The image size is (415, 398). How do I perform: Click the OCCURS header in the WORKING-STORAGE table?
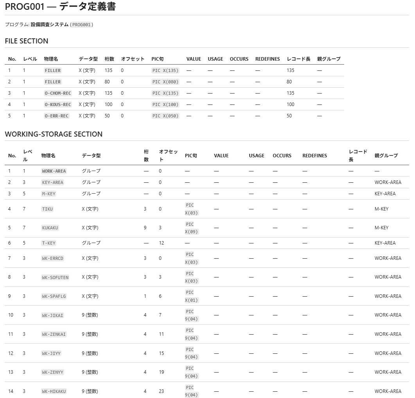pos(282,155)
